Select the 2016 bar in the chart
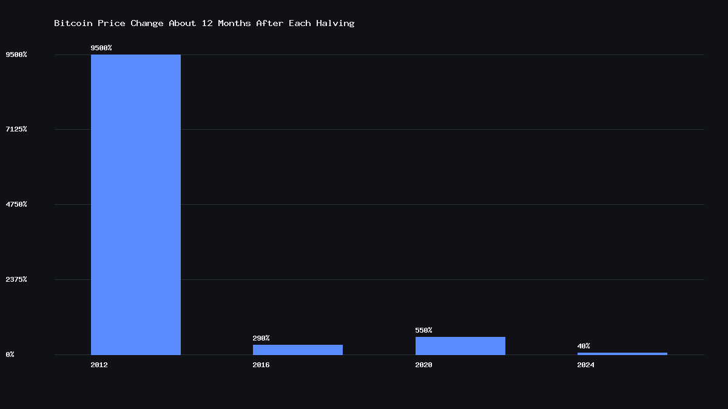The image size is (728, 409). point(298,350)
